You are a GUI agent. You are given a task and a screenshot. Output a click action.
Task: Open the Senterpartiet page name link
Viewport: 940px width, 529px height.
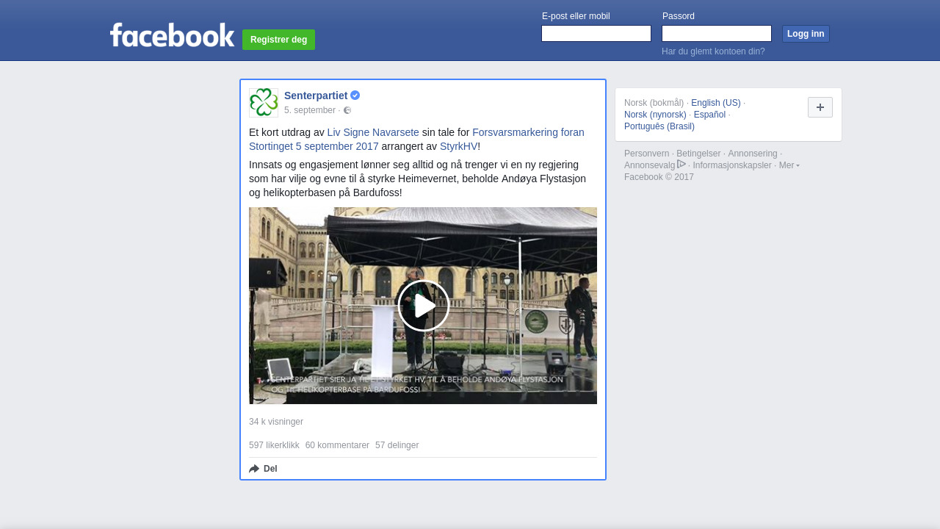316,96
